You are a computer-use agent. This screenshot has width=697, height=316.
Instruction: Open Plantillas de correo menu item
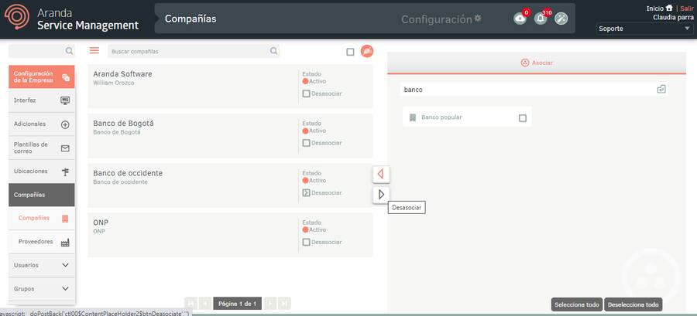(42, 148)
